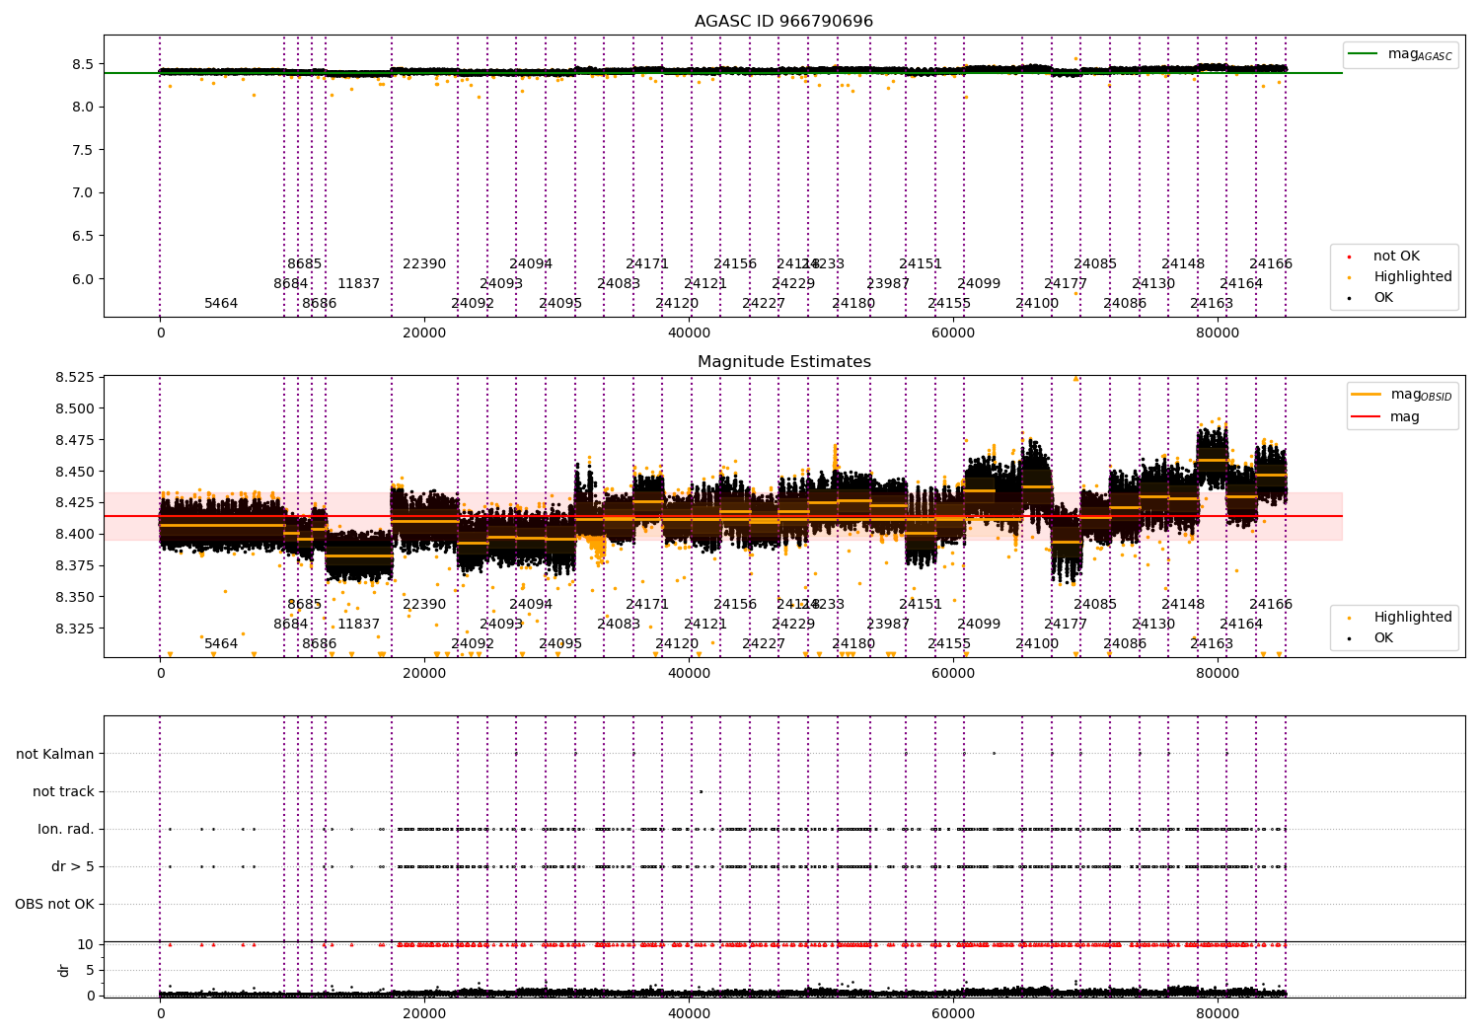The image size is (1480, 1036).
Task: Click the 'not track' axis label
Action: pyautogui.click(x=63, y=791)
